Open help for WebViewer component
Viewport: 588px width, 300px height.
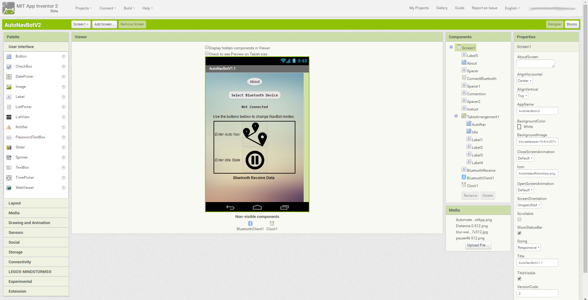click(63, 188)
